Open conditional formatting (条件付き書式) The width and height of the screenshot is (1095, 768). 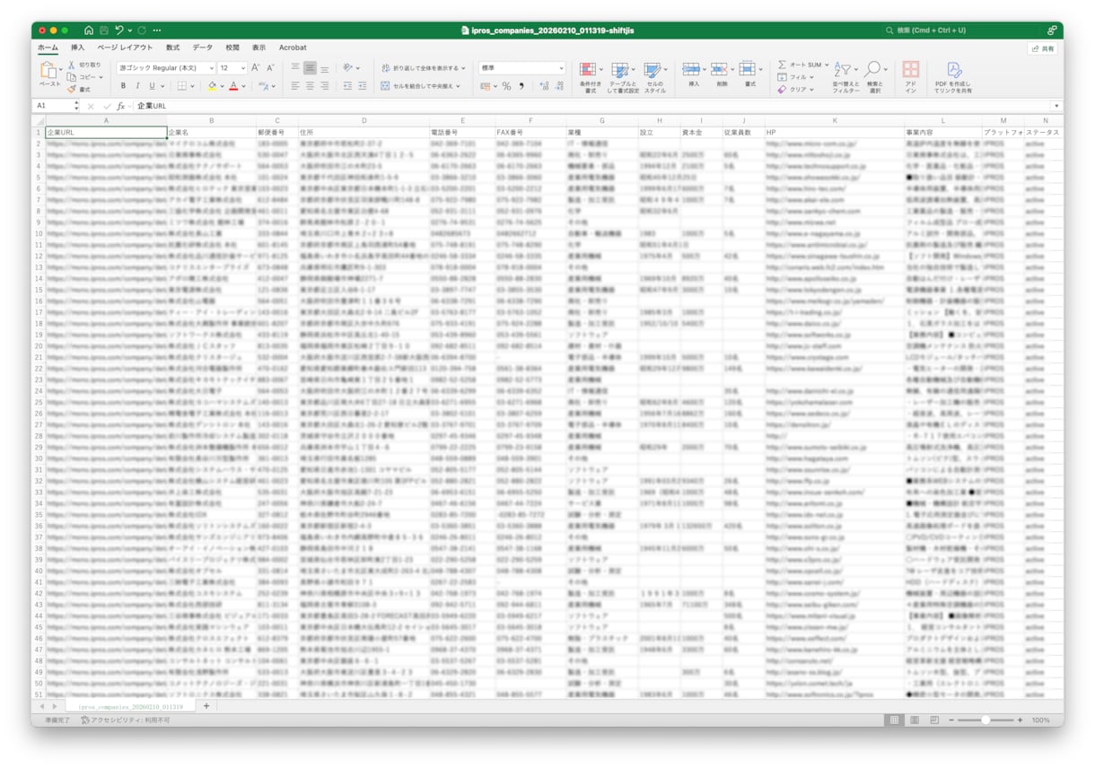coord(587,70)
